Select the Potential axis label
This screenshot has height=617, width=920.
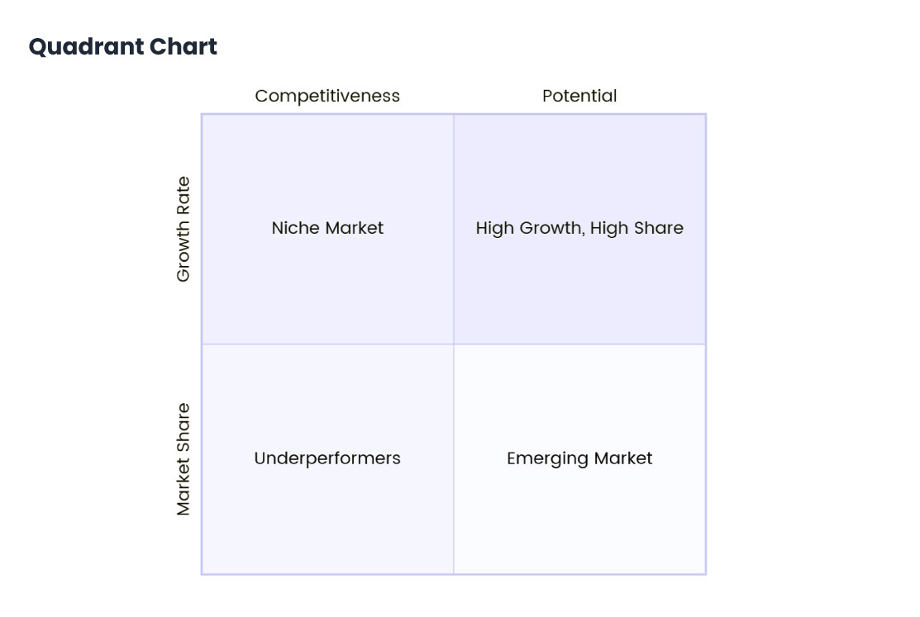[579, 96]
